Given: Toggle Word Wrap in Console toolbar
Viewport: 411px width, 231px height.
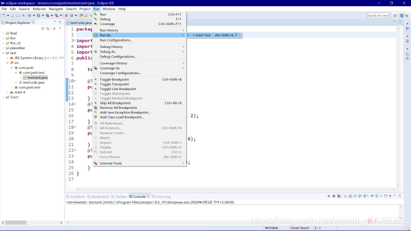Looking at the screenshot, I should coord(355,196).
